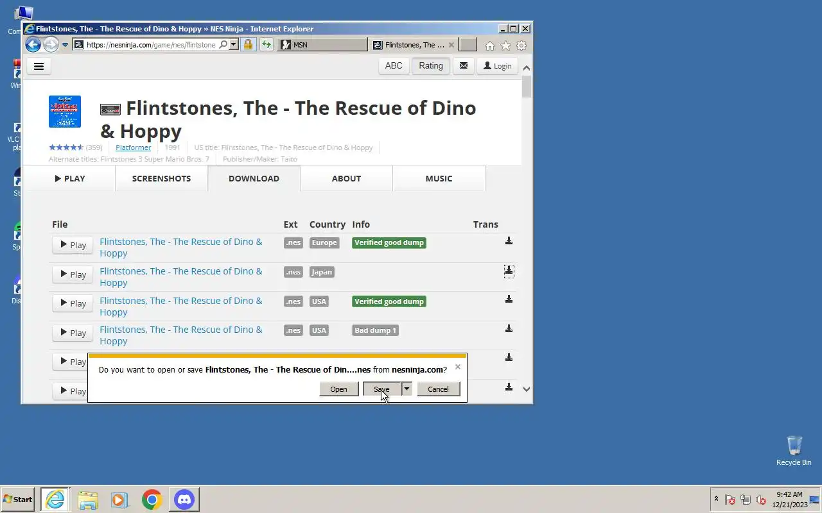The height and width of the screenshot is (513, 822).
Task: Open the Favorites star icon
Action: click(x=505, y=46)
